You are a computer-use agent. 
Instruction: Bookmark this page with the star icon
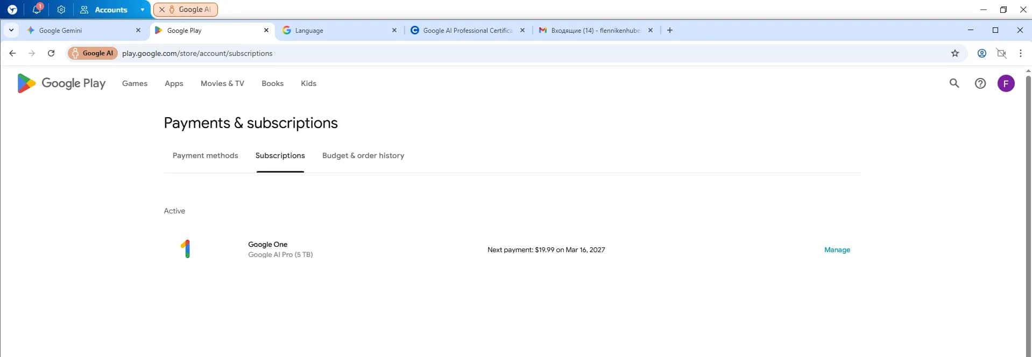(955, 53)
